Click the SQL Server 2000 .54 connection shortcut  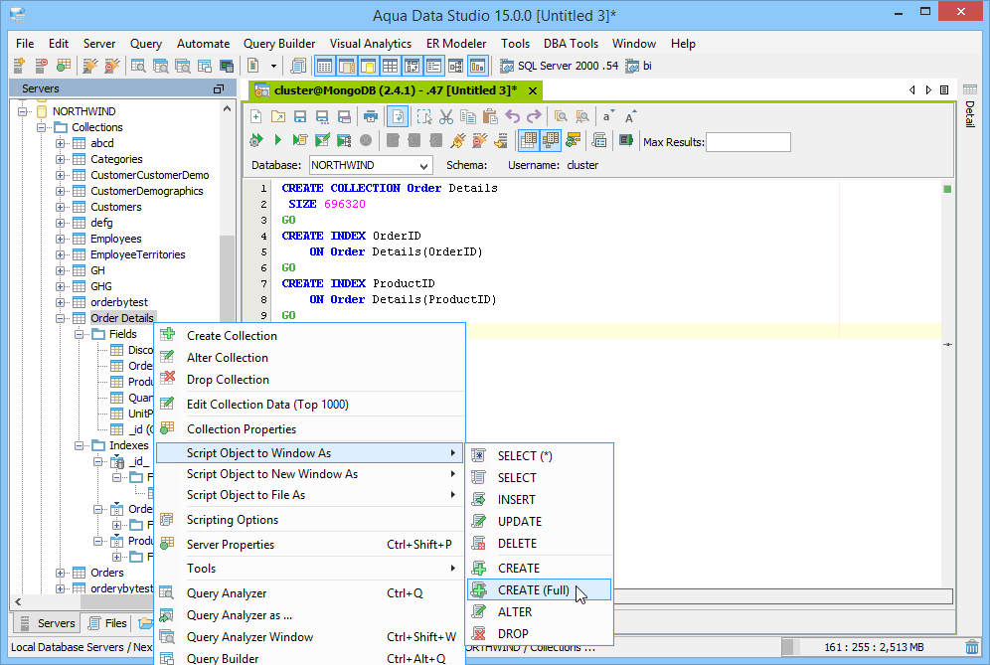[x=560, y=66]
